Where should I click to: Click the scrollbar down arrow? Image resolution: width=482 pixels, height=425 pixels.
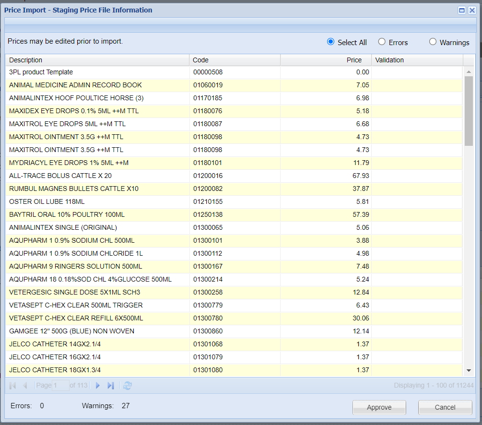click(469, 371)
